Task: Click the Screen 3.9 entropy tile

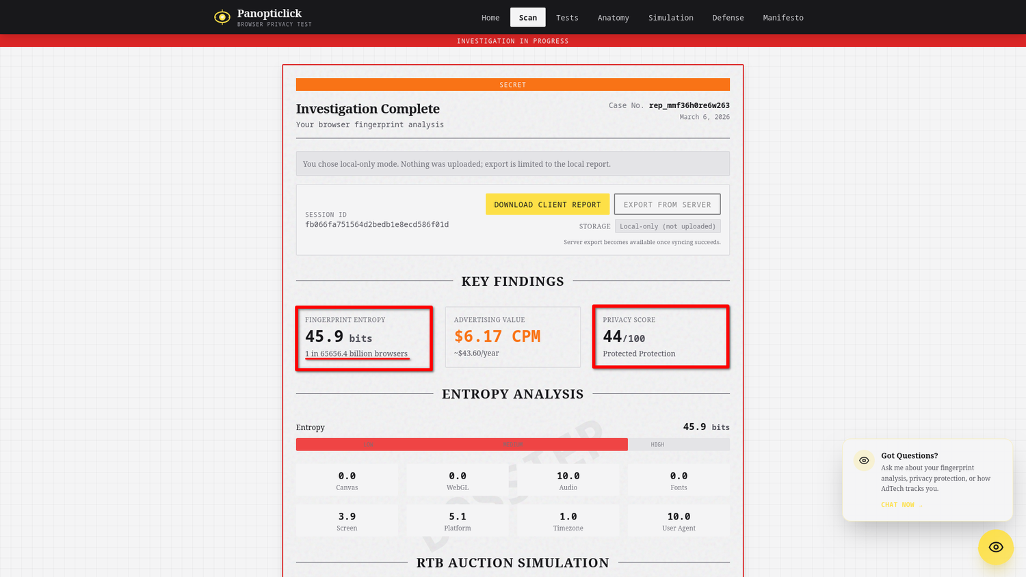Action: click(347, 521)
